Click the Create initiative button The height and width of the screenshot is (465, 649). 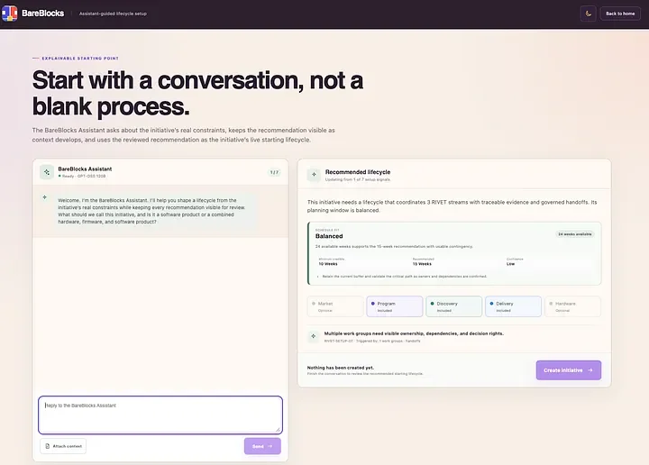pos(568,370)
